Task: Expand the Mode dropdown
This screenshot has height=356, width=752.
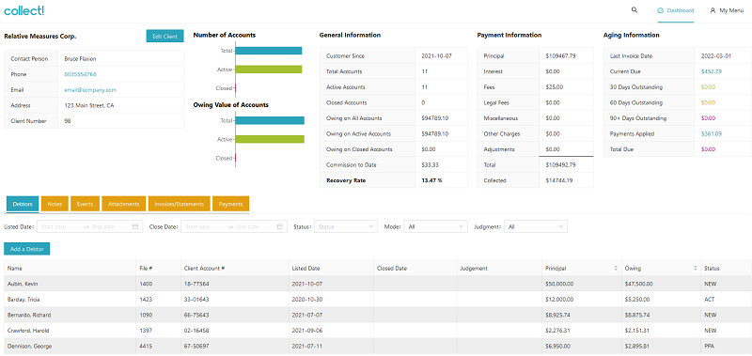Action: tap(435, 226)
